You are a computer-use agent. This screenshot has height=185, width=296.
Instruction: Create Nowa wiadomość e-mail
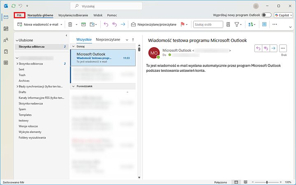tap(38, 25)
